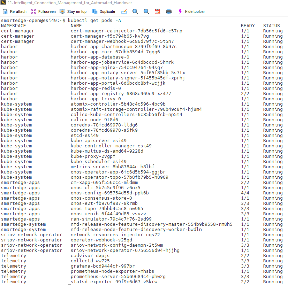Click harbor-app-core-67dbb8594d-7gqg6 pod name
This screenshot has width=288, height=285.
click(x=115, y=52)
